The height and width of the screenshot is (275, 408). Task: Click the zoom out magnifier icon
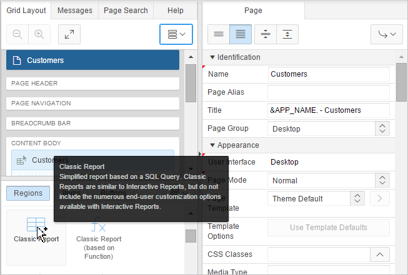pos(17,34)
